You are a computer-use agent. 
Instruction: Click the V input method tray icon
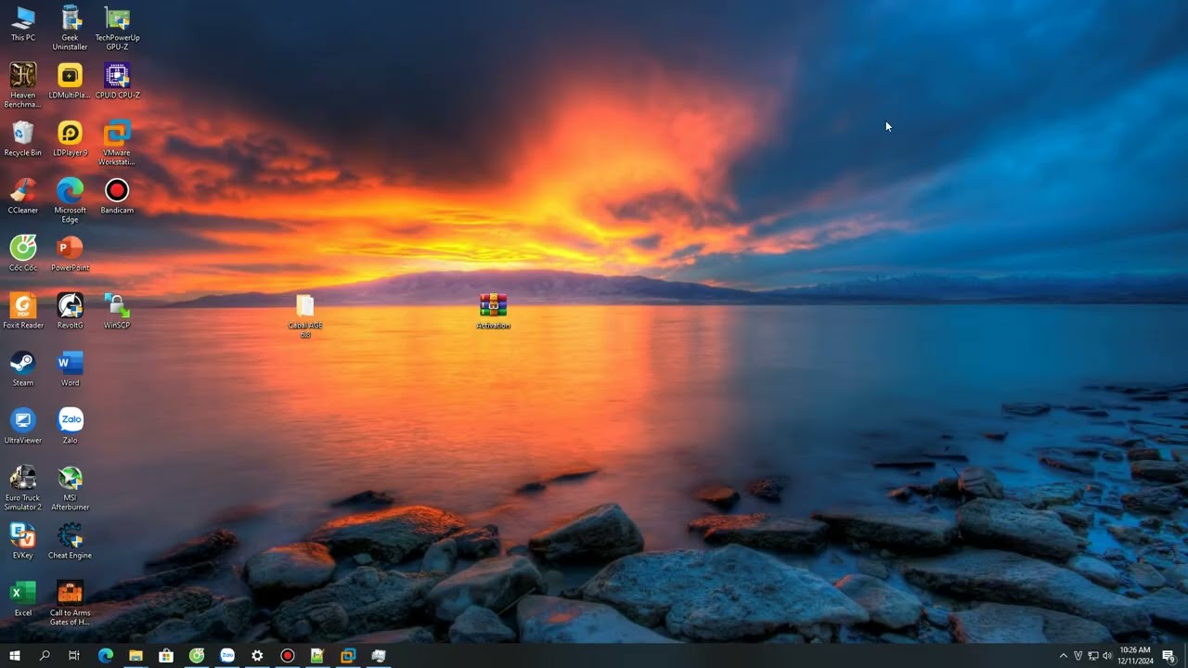coord(1078,656)
